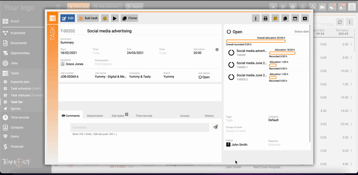The height and width of the screenshot is (175, 358).
Task: Click the yellow sticky note icon
Action: 275,18
